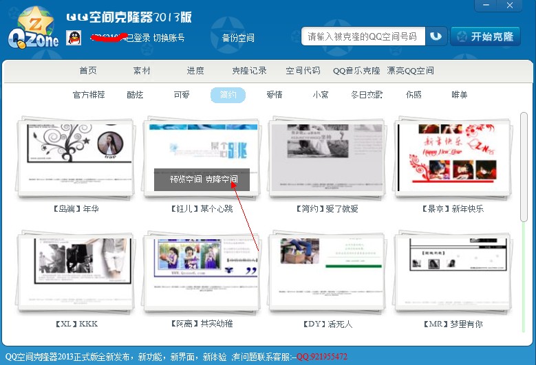Minimize the clone tool window
Image resolution: width=536 pixels, height=365 pixels.
(x=486, y=5)
